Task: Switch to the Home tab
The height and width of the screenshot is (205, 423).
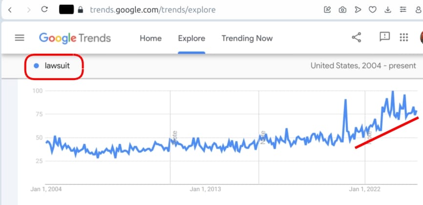Action: [x=150, y=38]
